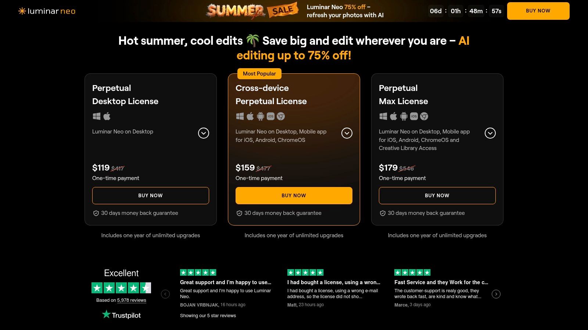
Task: Click the Luminar Neo logo
Action: click(47, 11)
